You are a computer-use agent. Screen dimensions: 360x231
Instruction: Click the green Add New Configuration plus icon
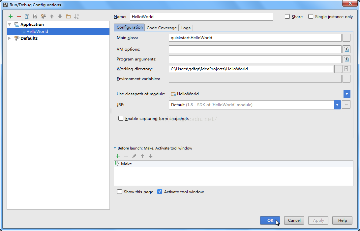click(x=11, y=16)
